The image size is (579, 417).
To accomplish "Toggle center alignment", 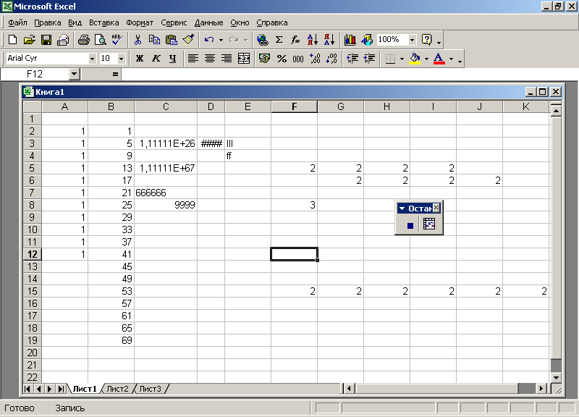I will click(x=210, y=59).
